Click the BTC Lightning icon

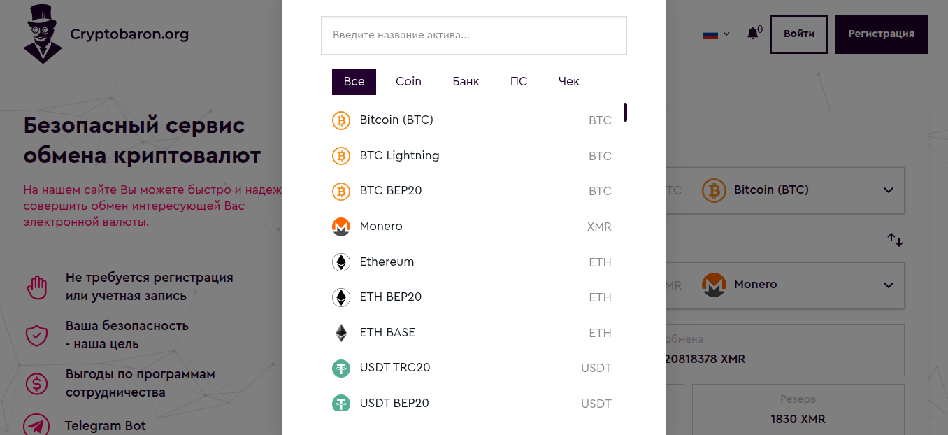click(x=340, y=155)
